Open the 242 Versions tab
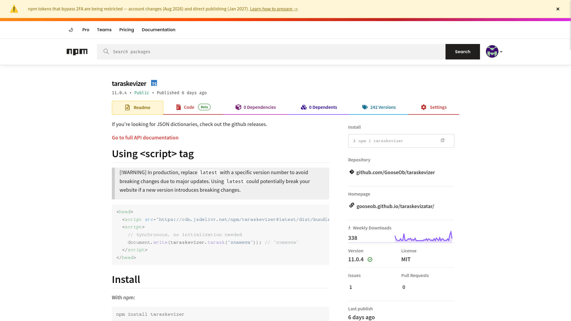Image resolution: width=571 pixels, height=321 pixels. [379, 107]
